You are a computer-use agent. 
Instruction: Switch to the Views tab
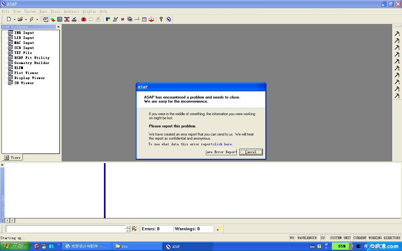[13, 158]
